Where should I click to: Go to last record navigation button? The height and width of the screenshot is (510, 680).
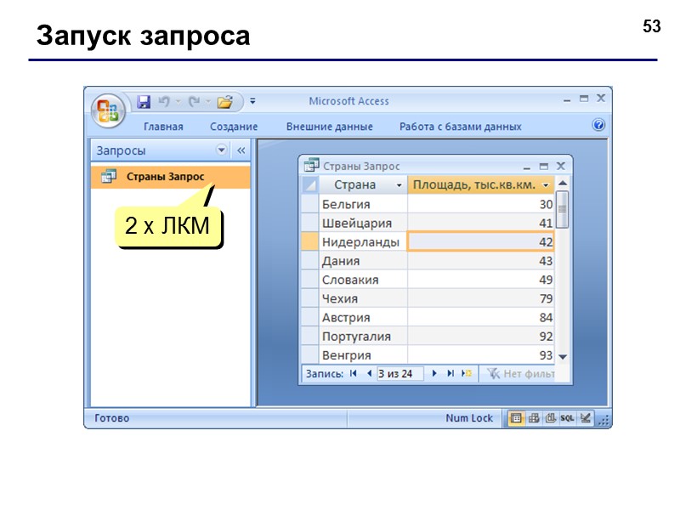450,373
